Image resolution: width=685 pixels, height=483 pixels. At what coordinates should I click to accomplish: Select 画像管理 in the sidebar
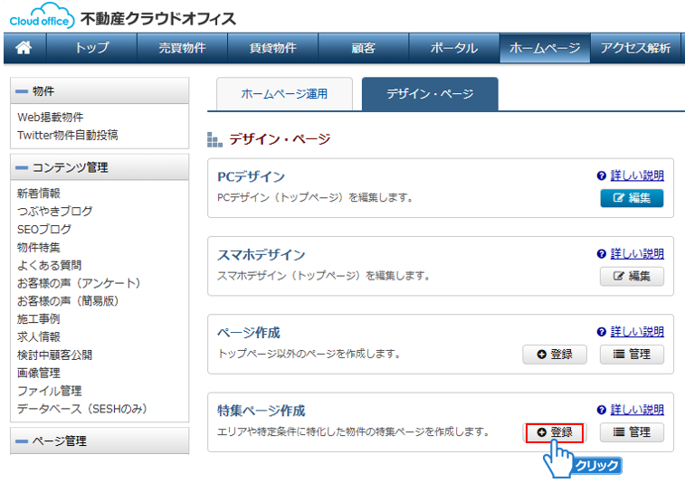(38, 373)
